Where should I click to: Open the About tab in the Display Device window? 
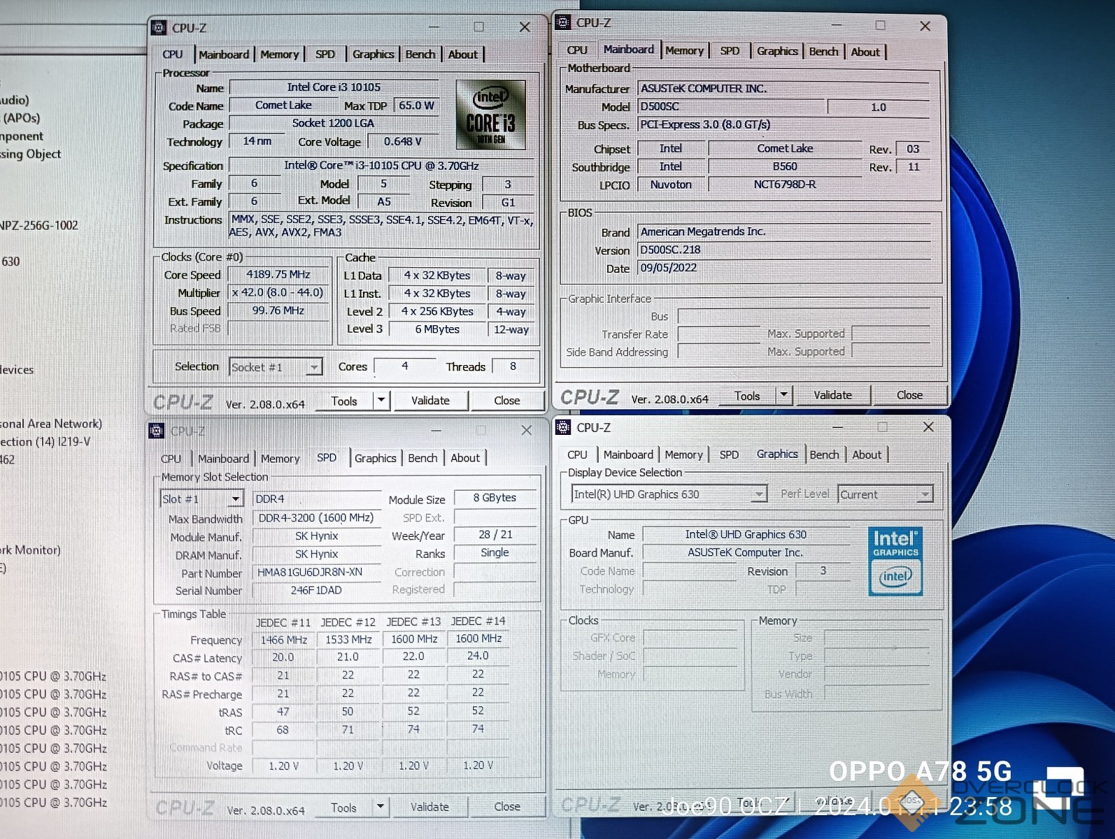867,454
